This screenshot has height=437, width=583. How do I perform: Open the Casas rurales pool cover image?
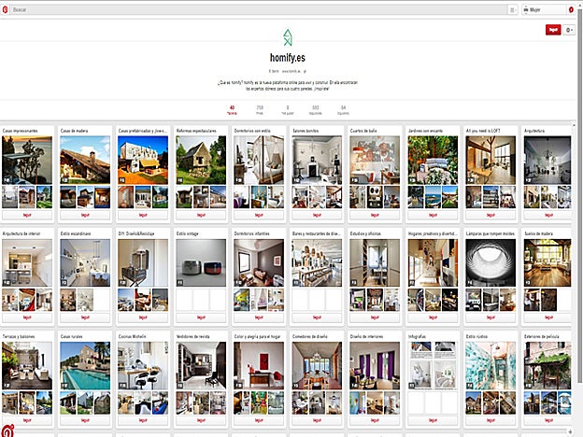click(x=86, y=364)
